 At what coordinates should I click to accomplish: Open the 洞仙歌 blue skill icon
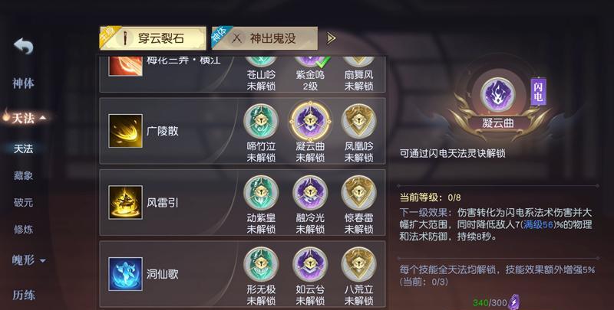pos(125,274)
